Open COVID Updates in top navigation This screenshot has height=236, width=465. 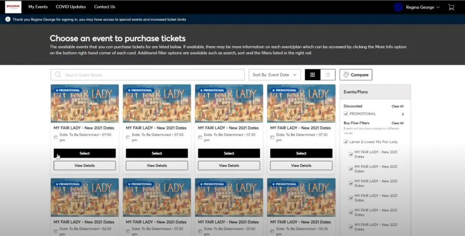point(71,6)
